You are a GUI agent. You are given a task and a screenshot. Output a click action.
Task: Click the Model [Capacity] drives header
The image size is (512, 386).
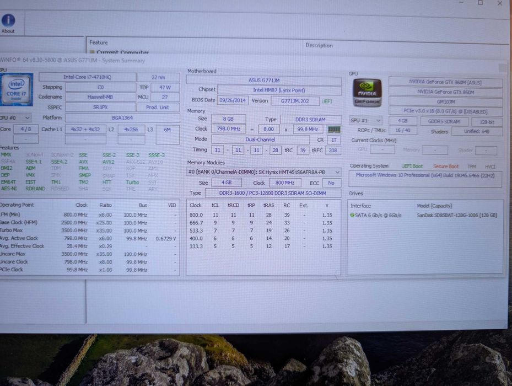point(434,206)
